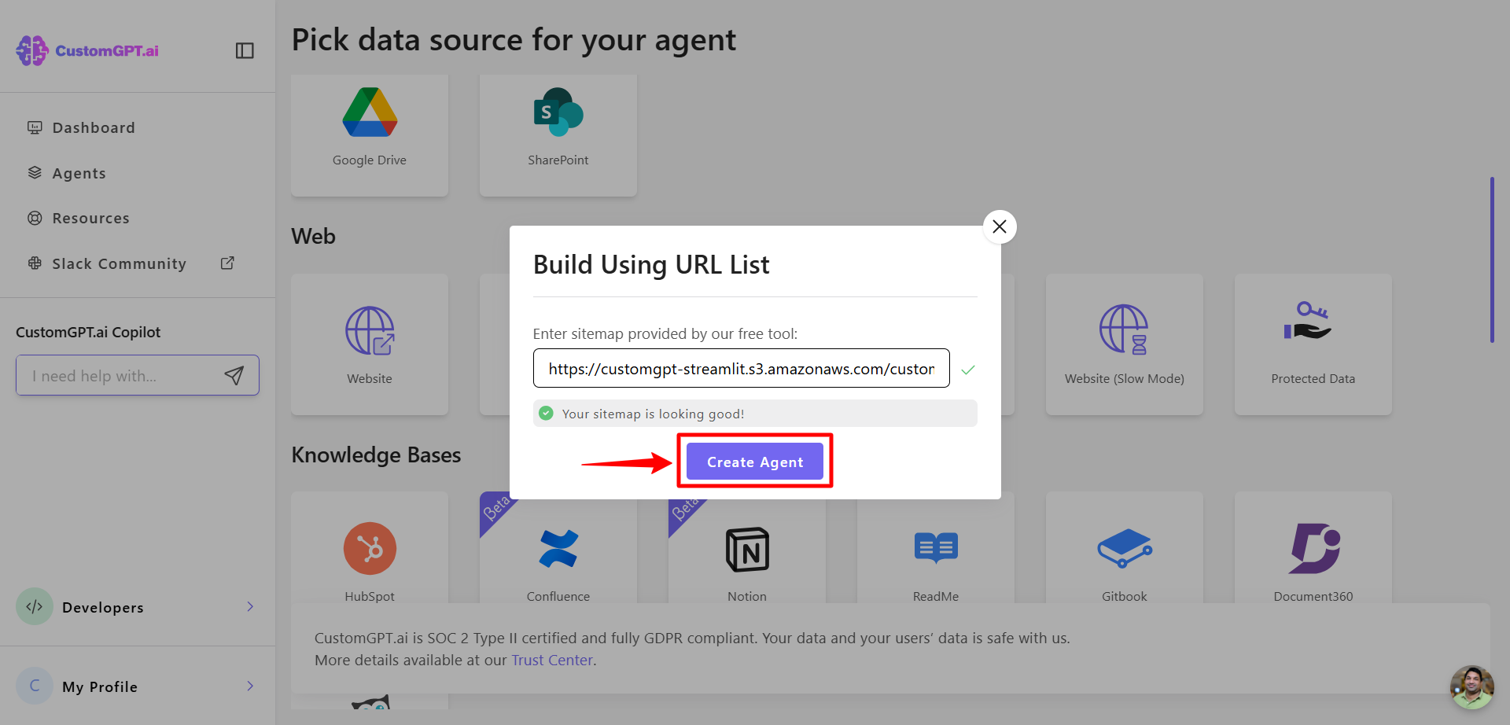This screenshot has height=725, width=1510.
Task: Open the Slack Community menu item
Action: click(x=119, y=263)
